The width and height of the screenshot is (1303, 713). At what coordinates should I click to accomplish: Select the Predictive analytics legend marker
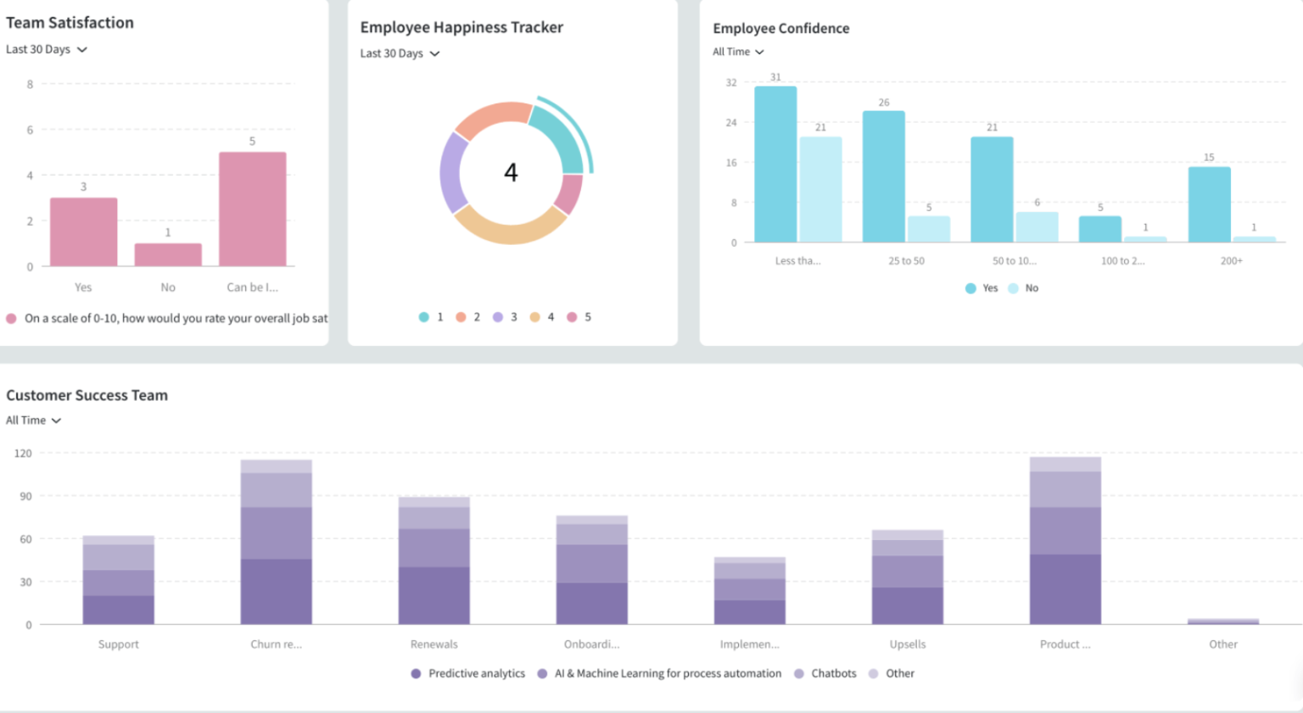pyautogui.click(x=414, y=673)
